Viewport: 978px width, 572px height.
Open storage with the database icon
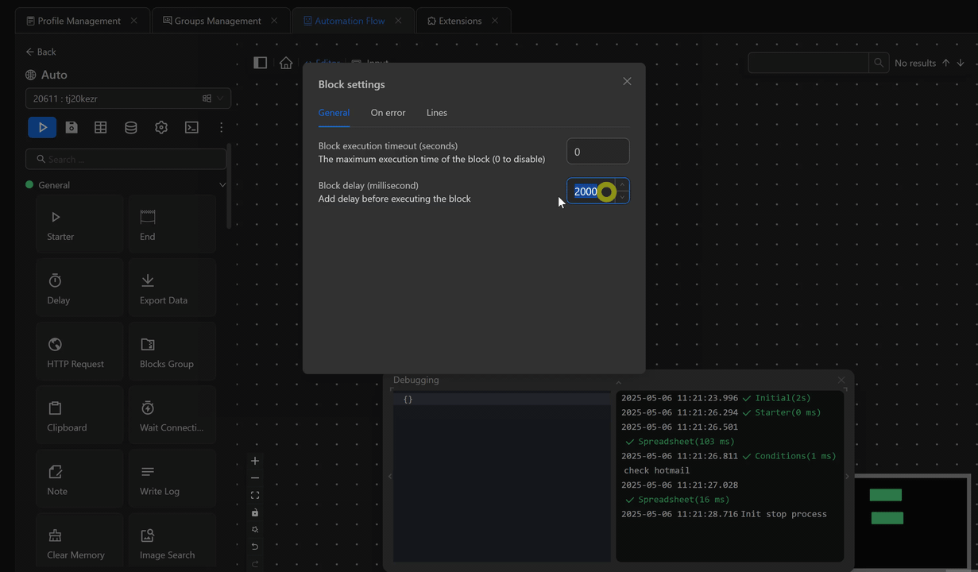tap(131, 127)
